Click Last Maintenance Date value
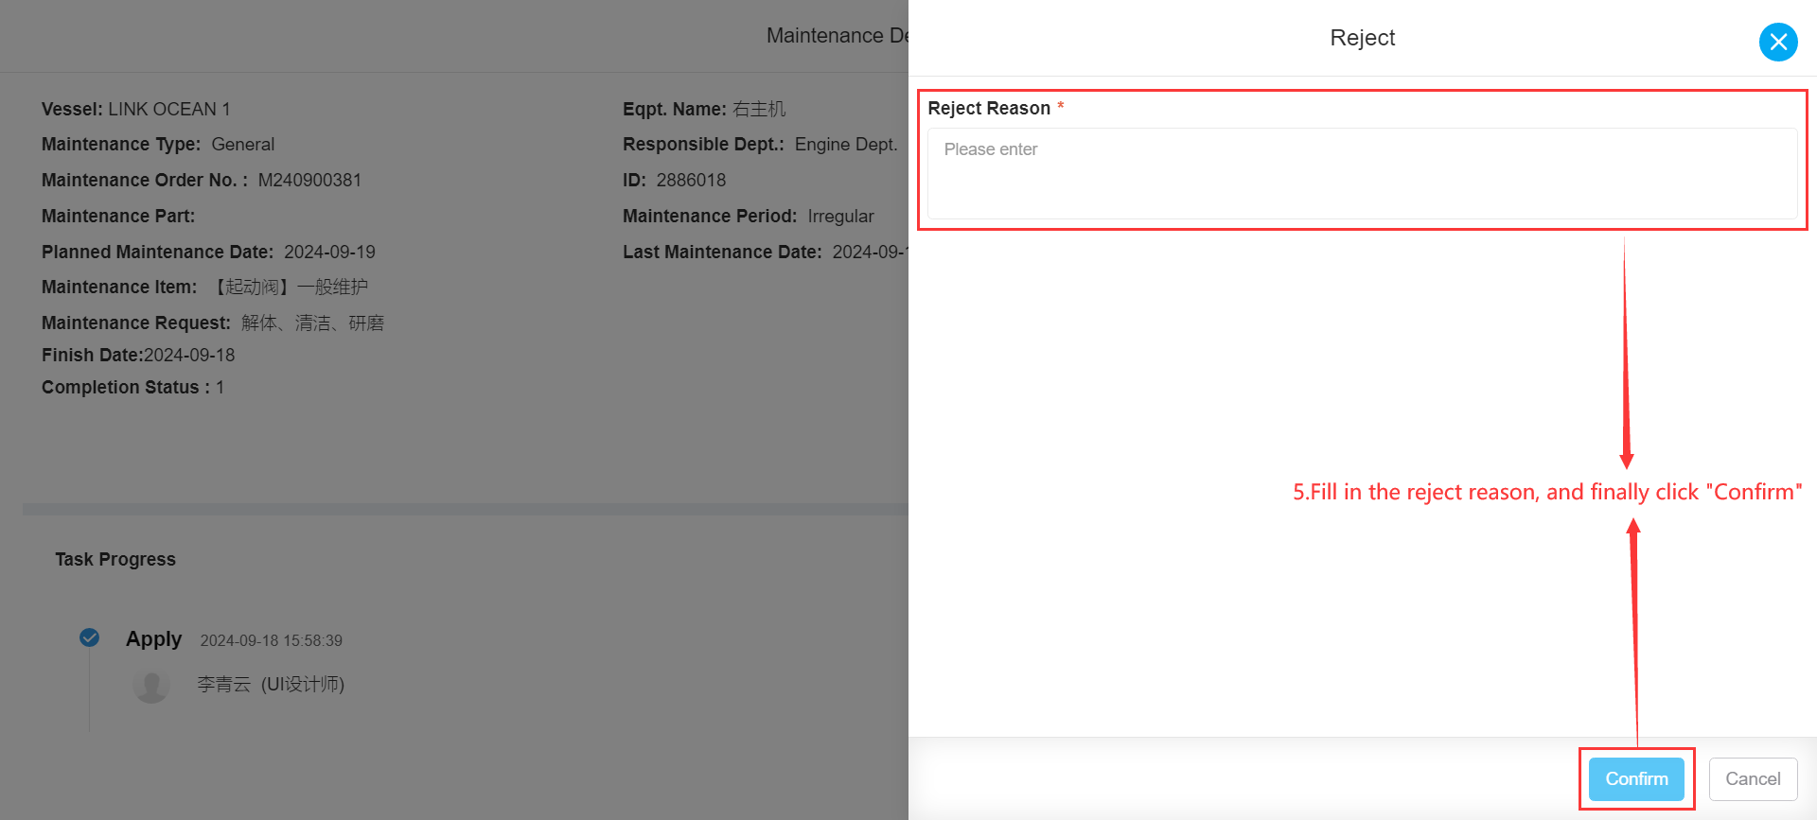The height and width of the screenshot is (820, 1817). pyautogui.click(x=870, y=252)
